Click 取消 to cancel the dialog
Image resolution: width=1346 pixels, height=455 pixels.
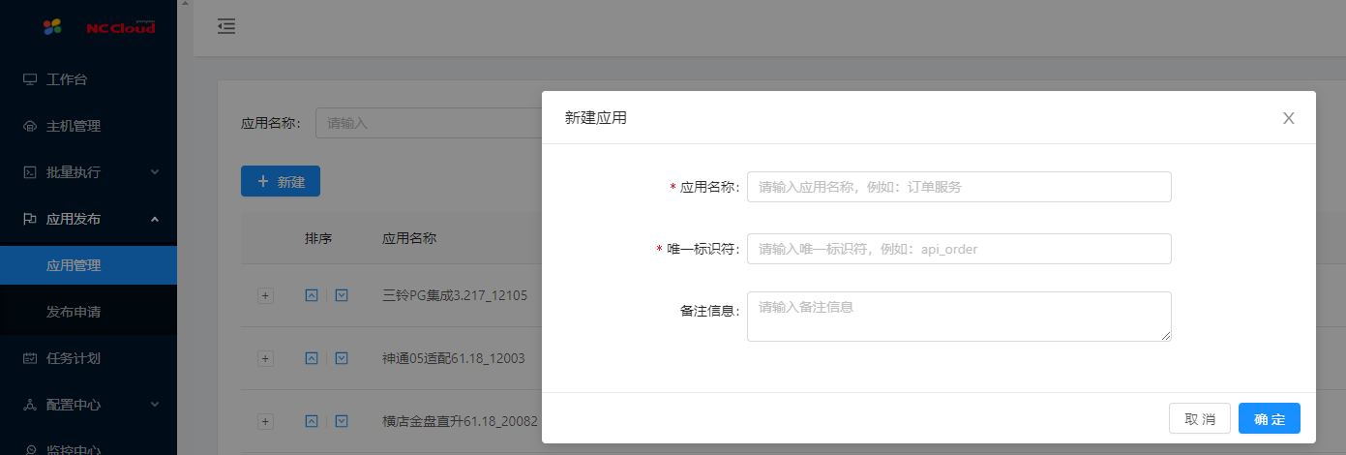click(x=1200, y=418)
